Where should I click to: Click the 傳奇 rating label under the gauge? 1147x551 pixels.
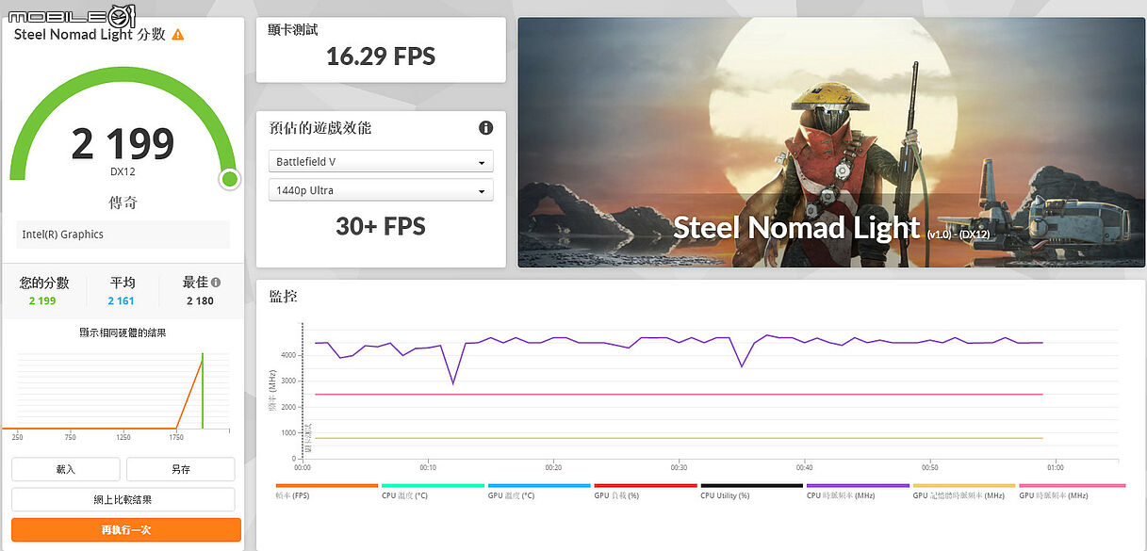[123, 203]
